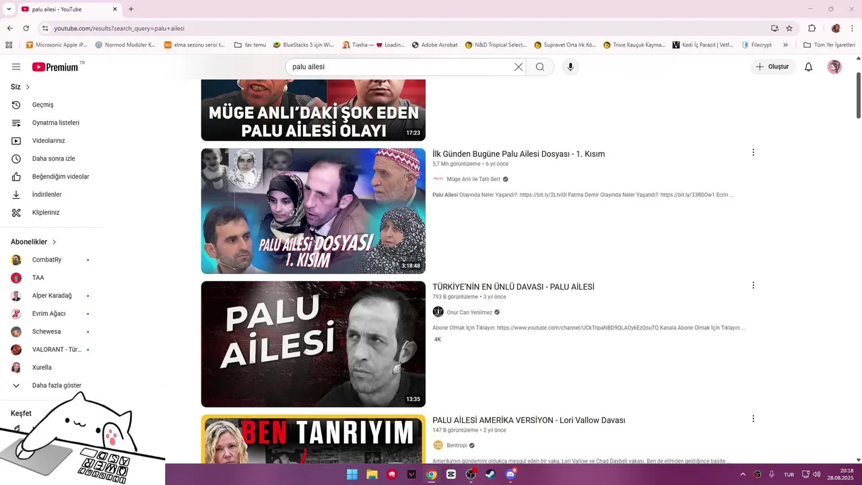Viewport: 862px width, 485px height.
Task: Close the palu ailesi YouTube tab
Action: 114,9
